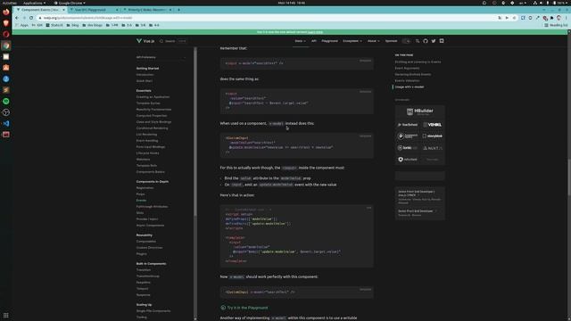The height and width of the screenshot is (321, 571).
Task: Go back using Chrome's back arrow
Action: coord(17,18)
